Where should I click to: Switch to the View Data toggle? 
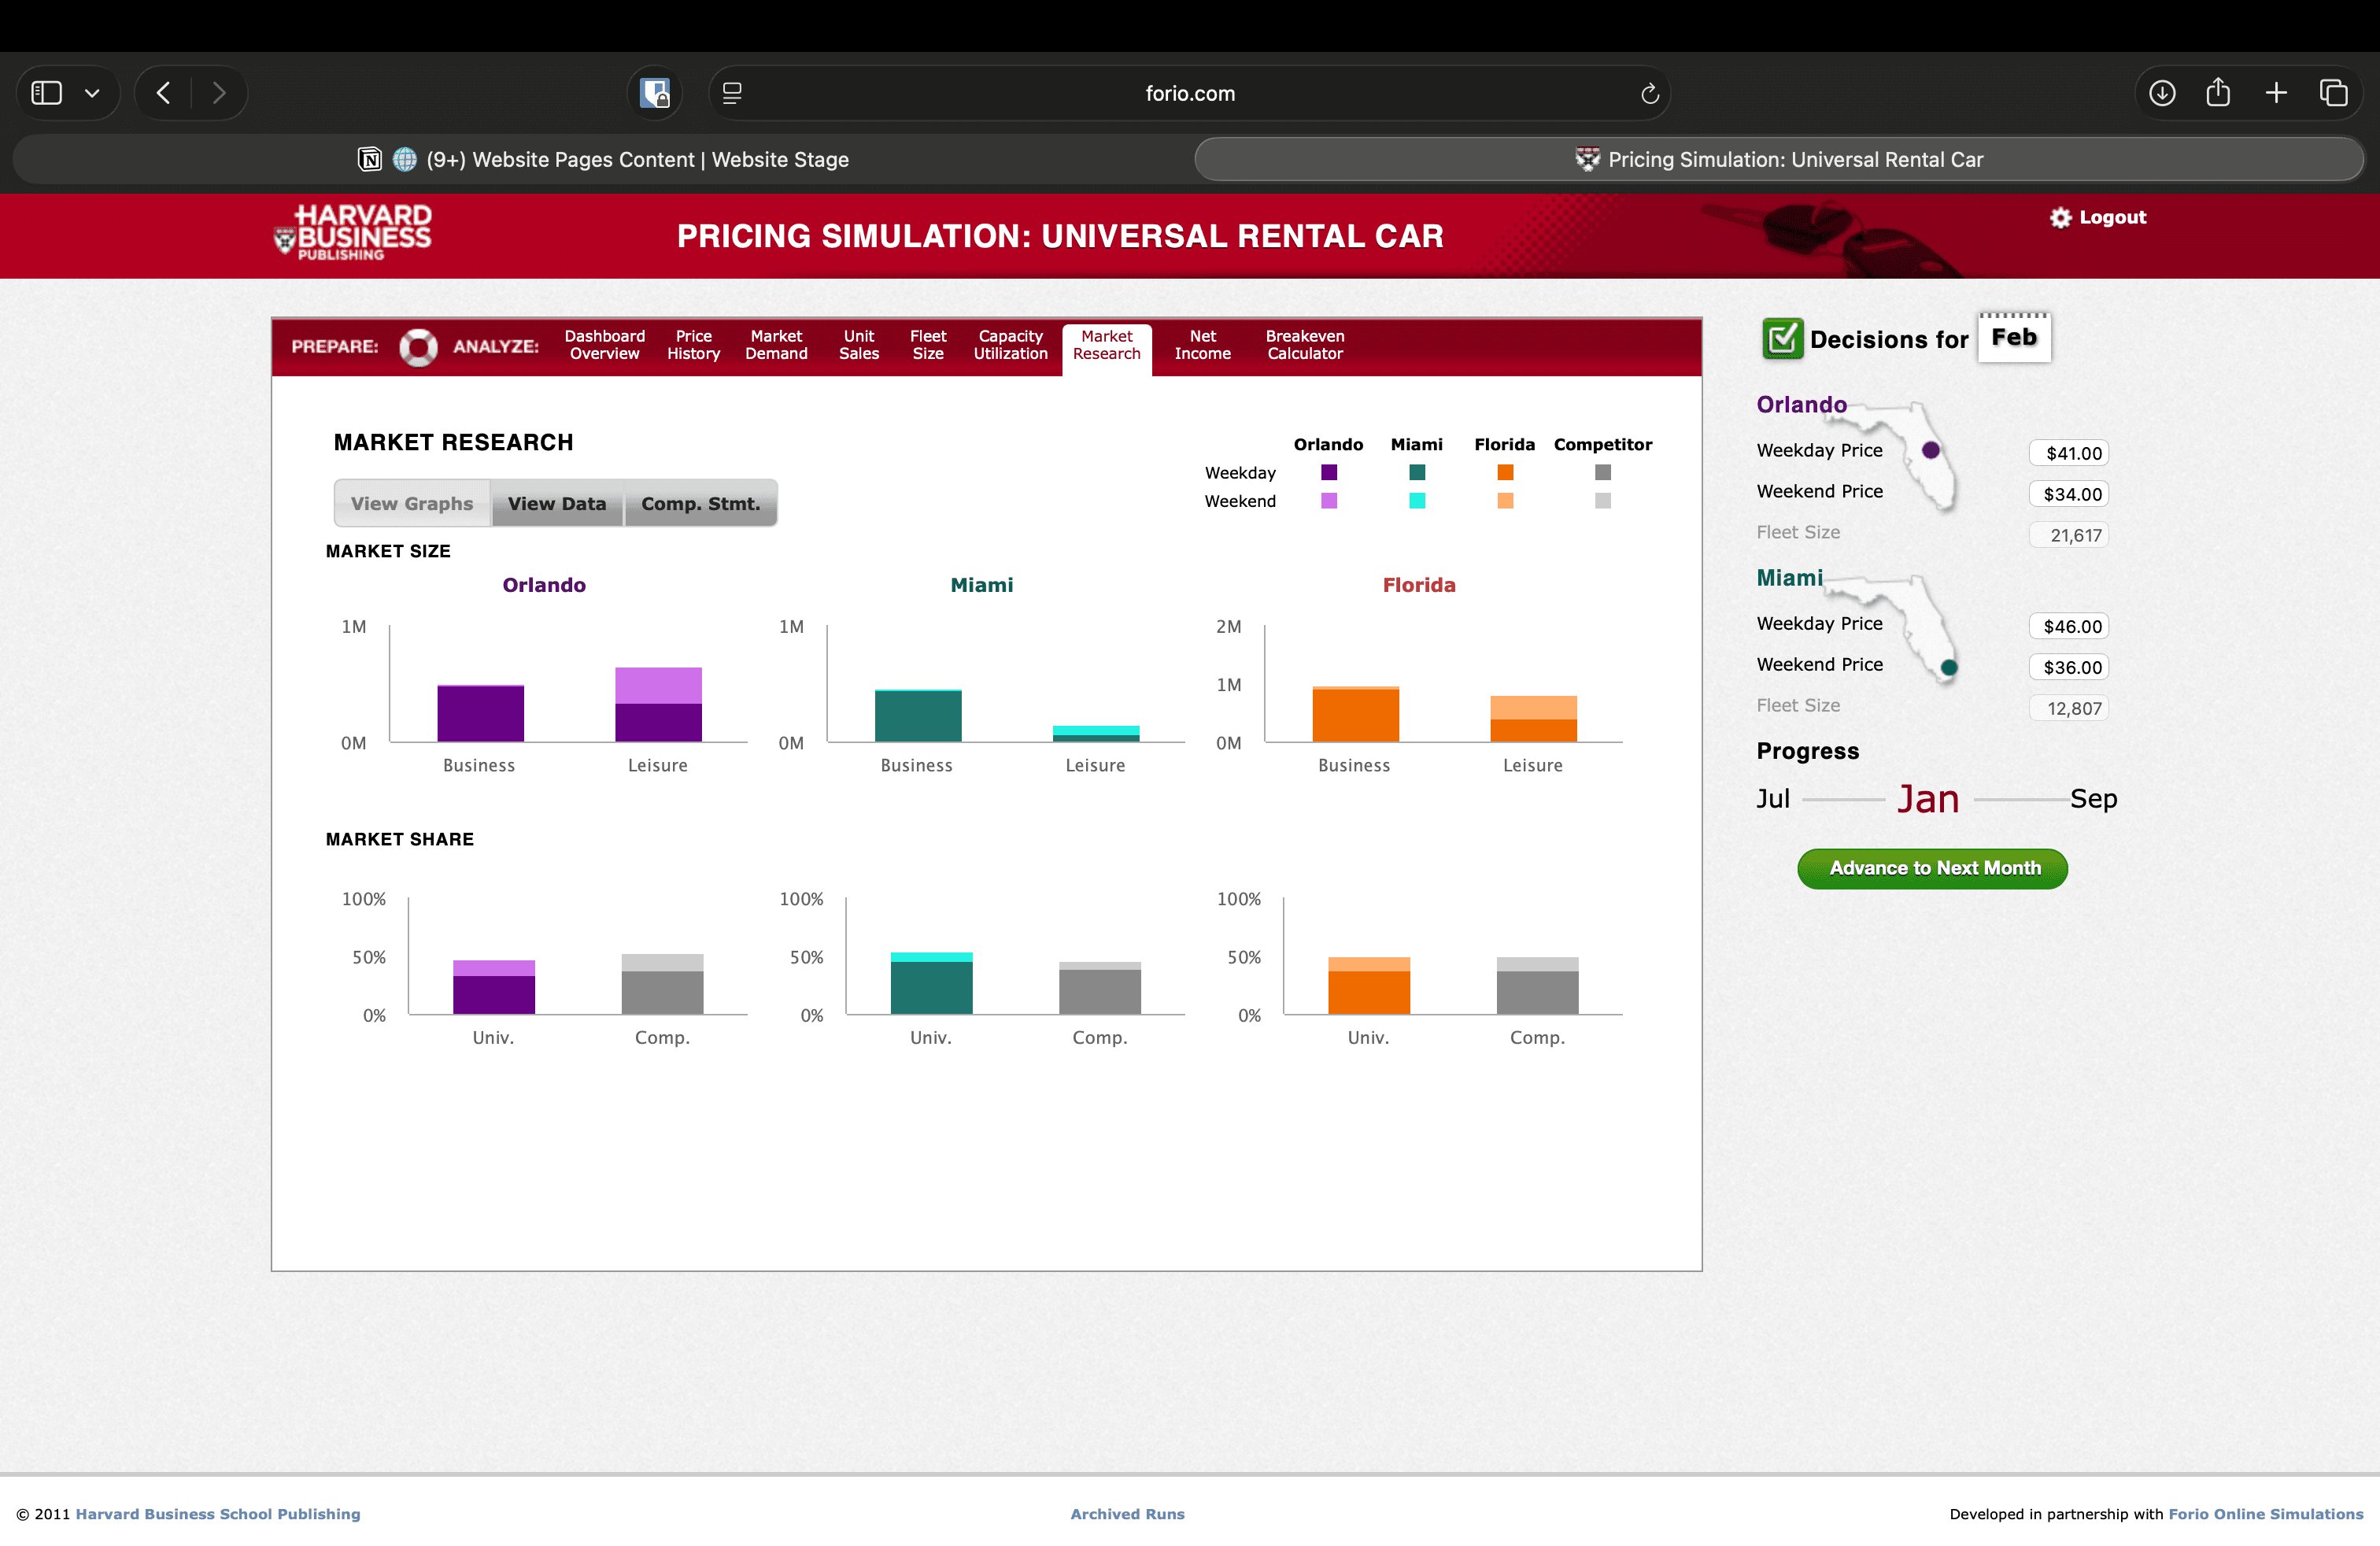pyautogui.click(x=557, y=503)
